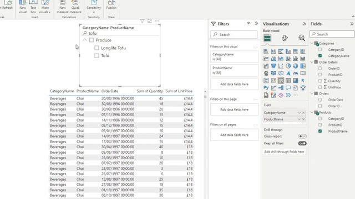Viewport: 355px width, 199px height.
Task: Open the slicer's filter icon
Action: [x=142, y=21]
